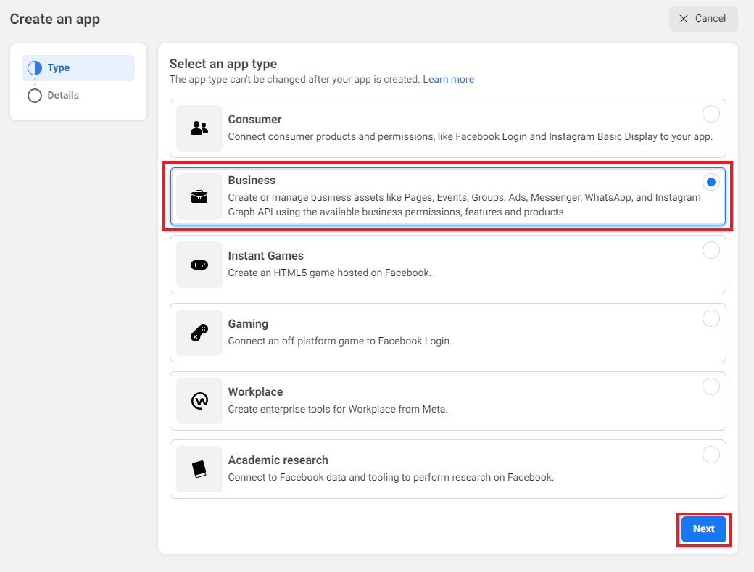Open the Learn more link
754x572 pixels.
pos(448,79)
